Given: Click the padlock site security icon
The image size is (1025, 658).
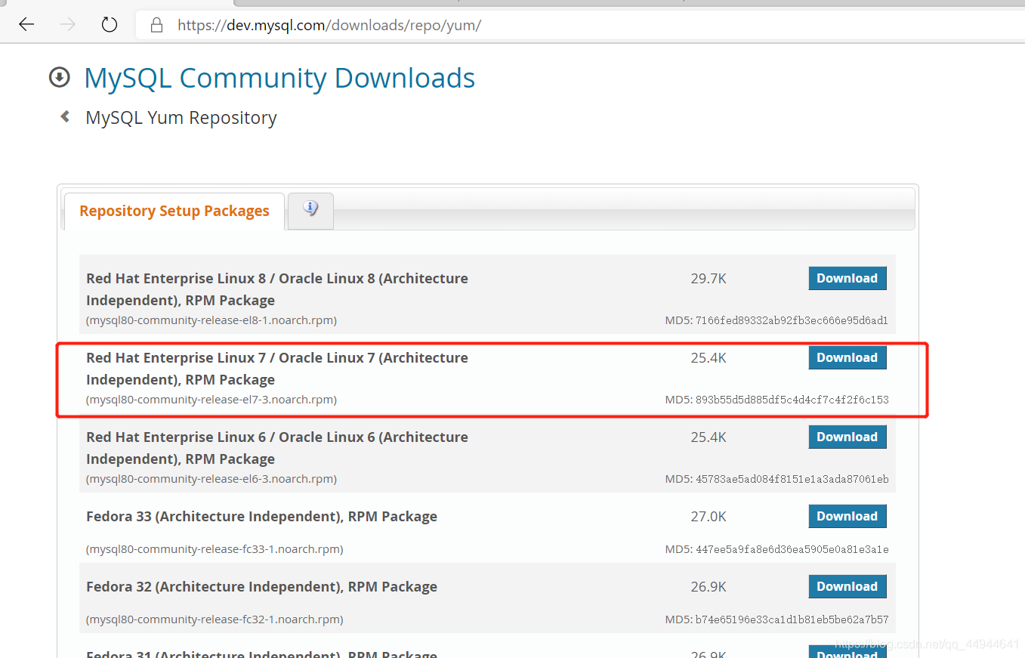Looking at the screenshot, I should point(157,25).
